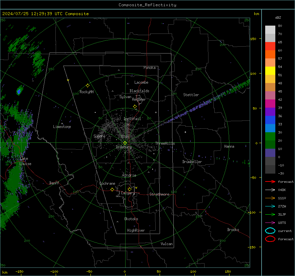Click the Lake Louise label
The width and height of the screenshot is (295, 276).
pyautogui.click(x=25, y=161)
